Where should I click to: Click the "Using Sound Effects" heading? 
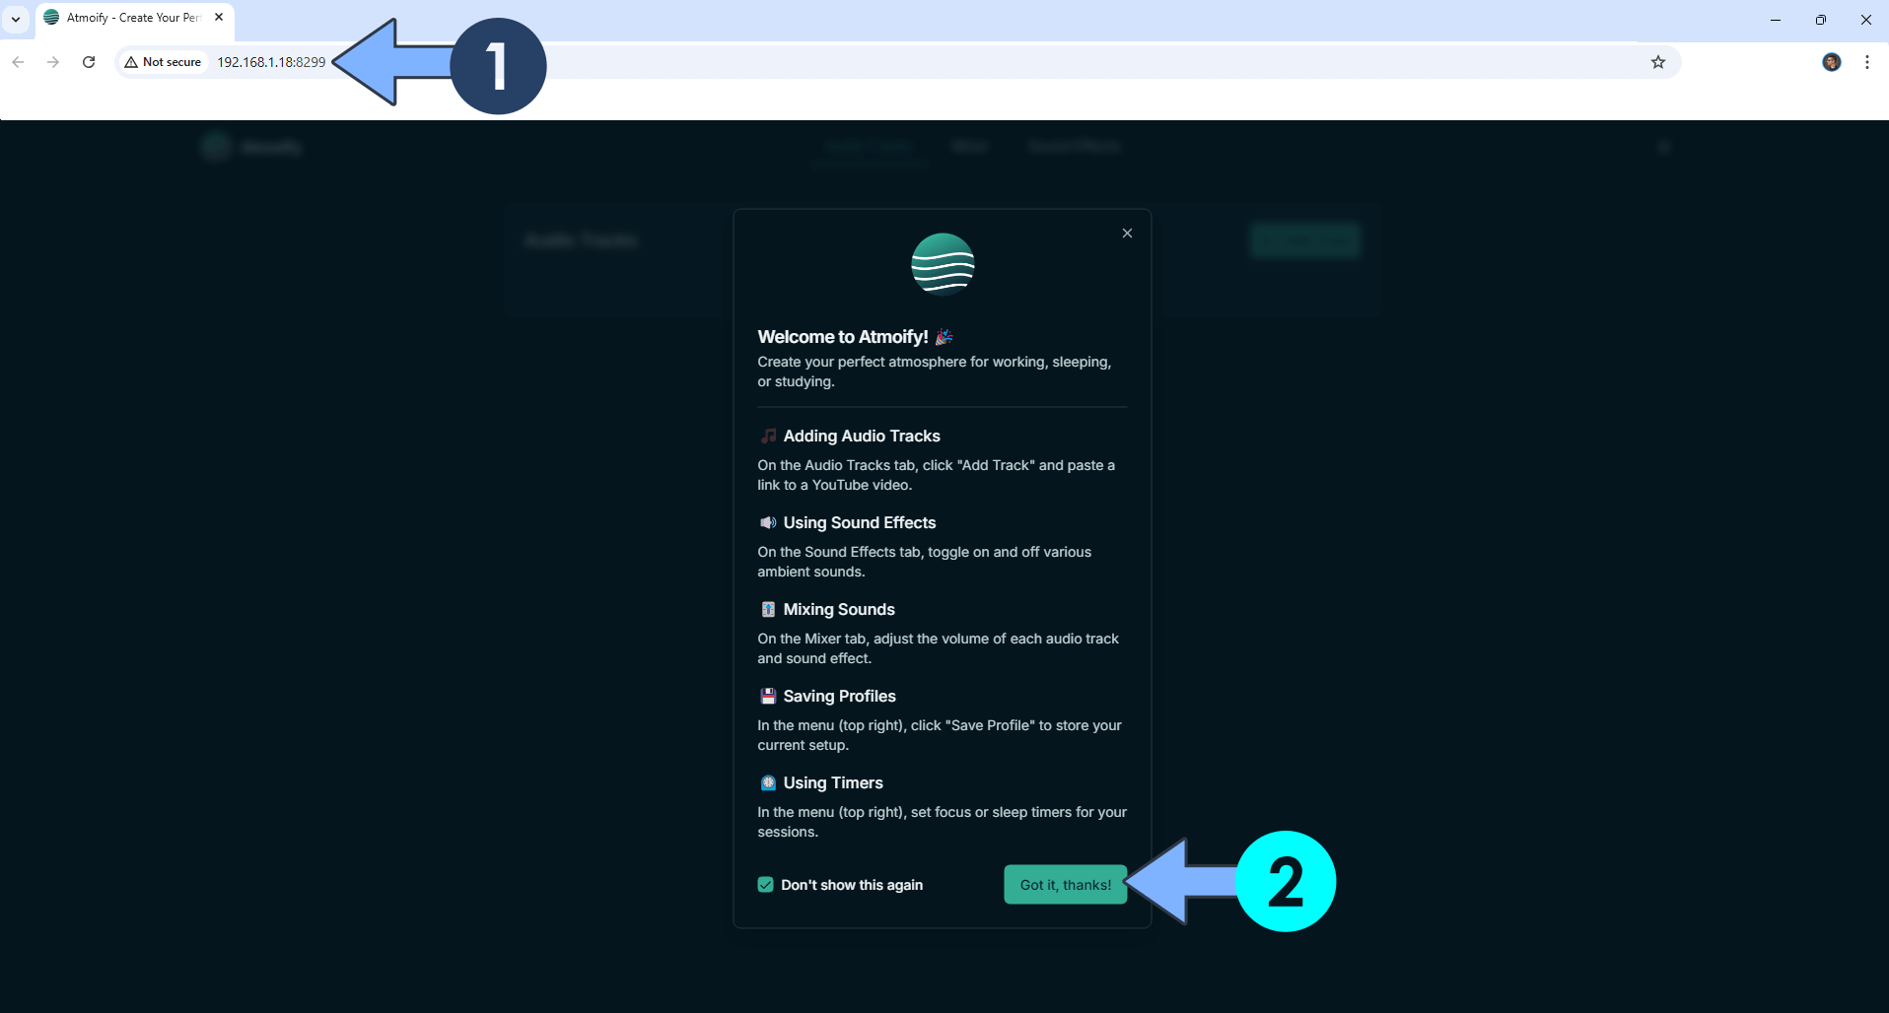point(860,522)
